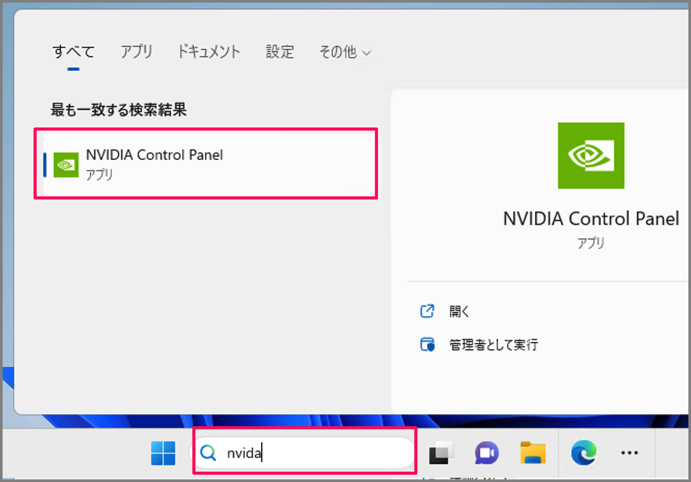The image size is (691, 482).
Task: Click 管理者として実行 to run as administrator
Action: click(494, 345)
